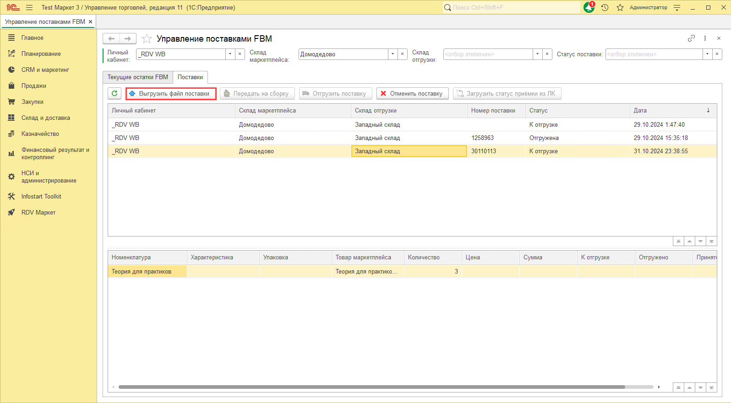Open service menu lines icon beside Администратор
The image size is (731, 403).
677,7
